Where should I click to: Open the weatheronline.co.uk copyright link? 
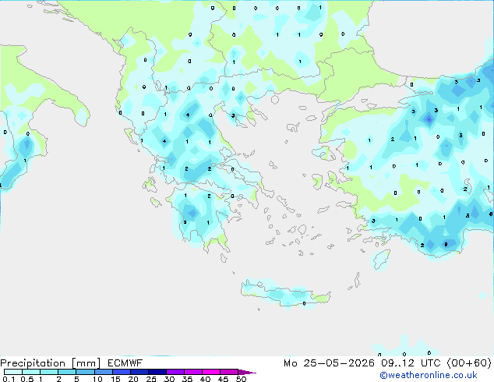429,375
